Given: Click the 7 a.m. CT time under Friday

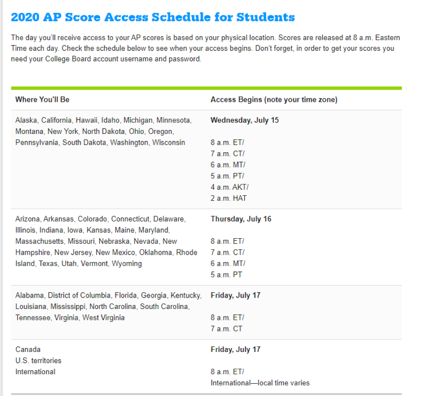Looking at the screenshot, I should pos(227,329).
